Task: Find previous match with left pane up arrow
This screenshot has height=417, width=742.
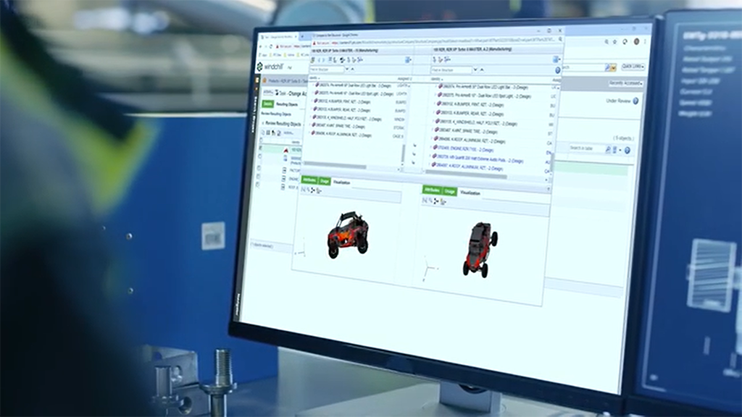Action: pos(353,69)
